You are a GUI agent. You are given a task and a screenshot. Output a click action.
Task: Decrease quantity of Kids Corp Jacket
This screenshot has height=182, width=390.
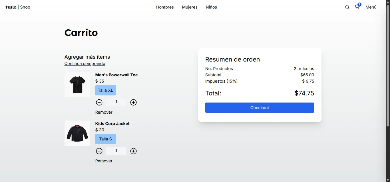pos(99,151)
